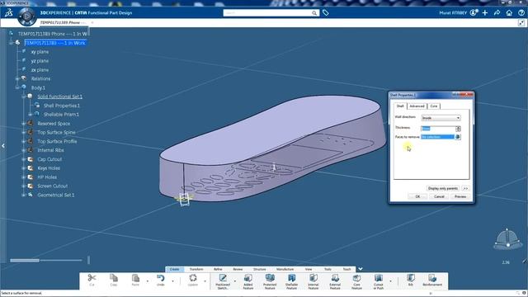The width and height of the screenshot is (528, 297).
Task: Open the Wall direction dropdown
Action: tap(441, 118)
